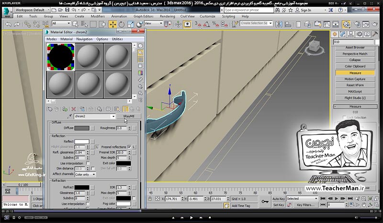Open the Graph Editors menu
The height and width of the screenshot is (223, 383).
click(143, 16)
